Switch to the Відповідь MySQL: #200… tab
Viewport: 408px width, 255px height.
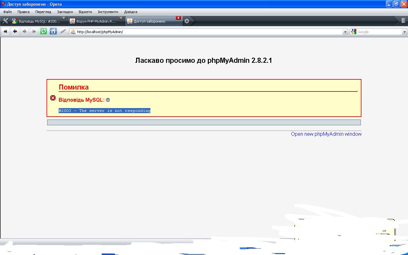tap(39, 21)
